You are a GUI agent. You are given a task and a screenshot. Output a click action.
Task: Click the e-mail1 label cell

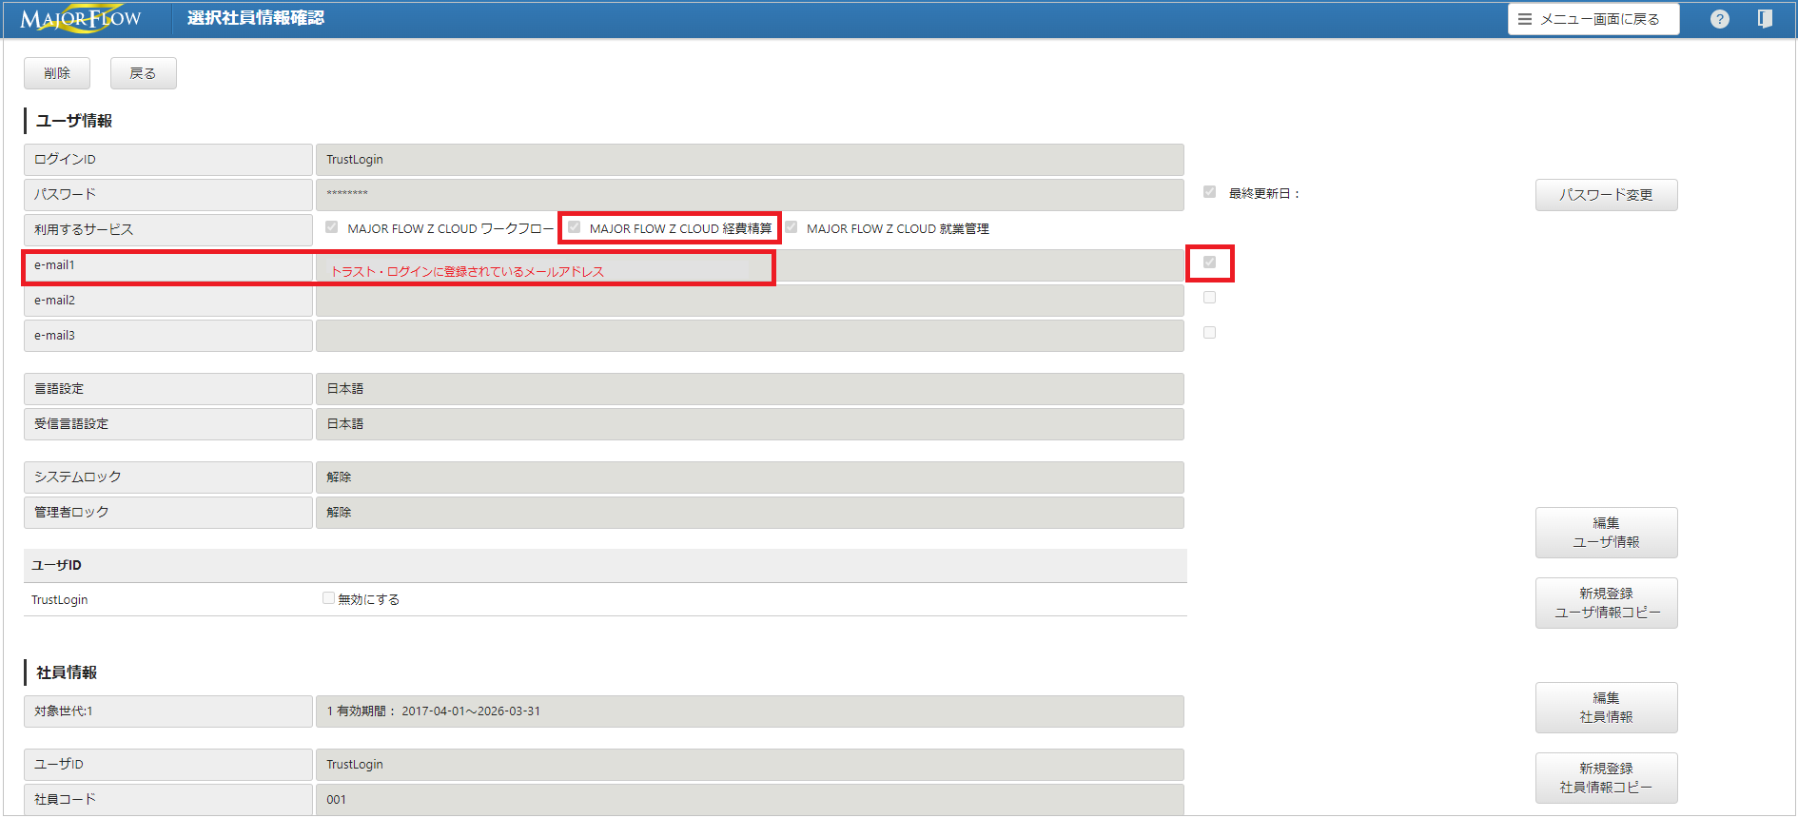[x=168, y=266]
